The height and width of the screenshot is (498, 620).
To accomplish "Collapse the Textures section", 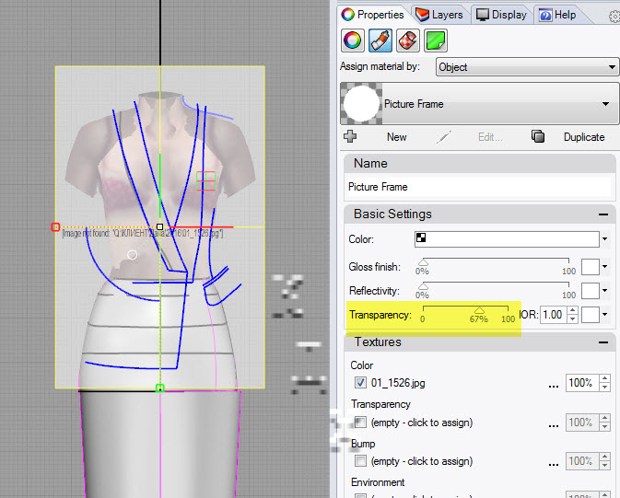I will click(x=603, y=342).
